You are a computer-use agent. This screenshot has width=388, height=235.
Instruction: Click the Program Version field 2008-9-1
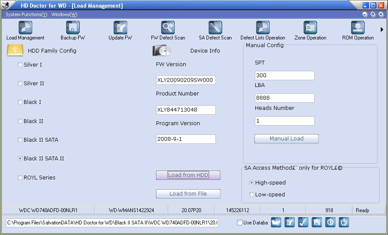pos(186,139)
